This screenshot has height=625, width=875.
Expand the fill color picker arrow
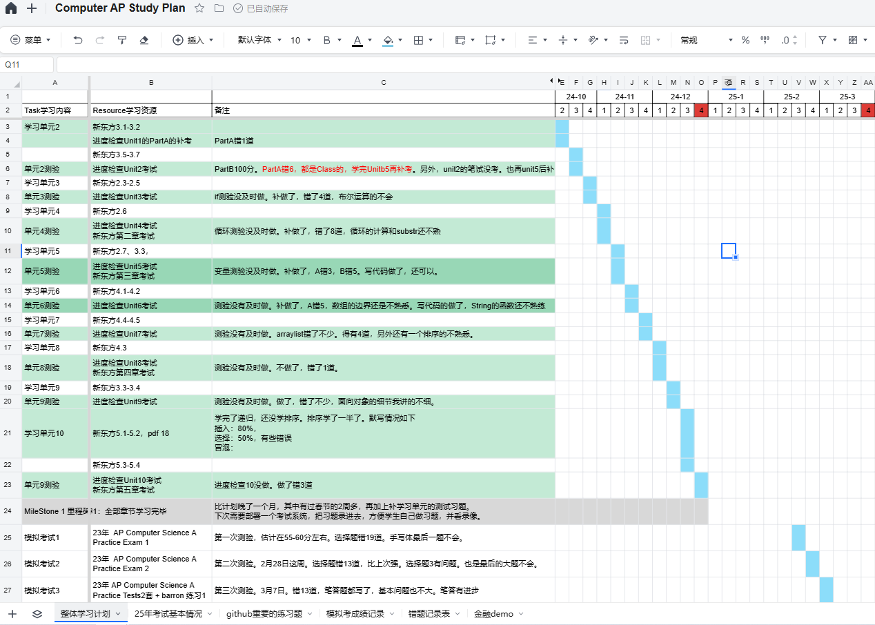[x=401, y=41]
